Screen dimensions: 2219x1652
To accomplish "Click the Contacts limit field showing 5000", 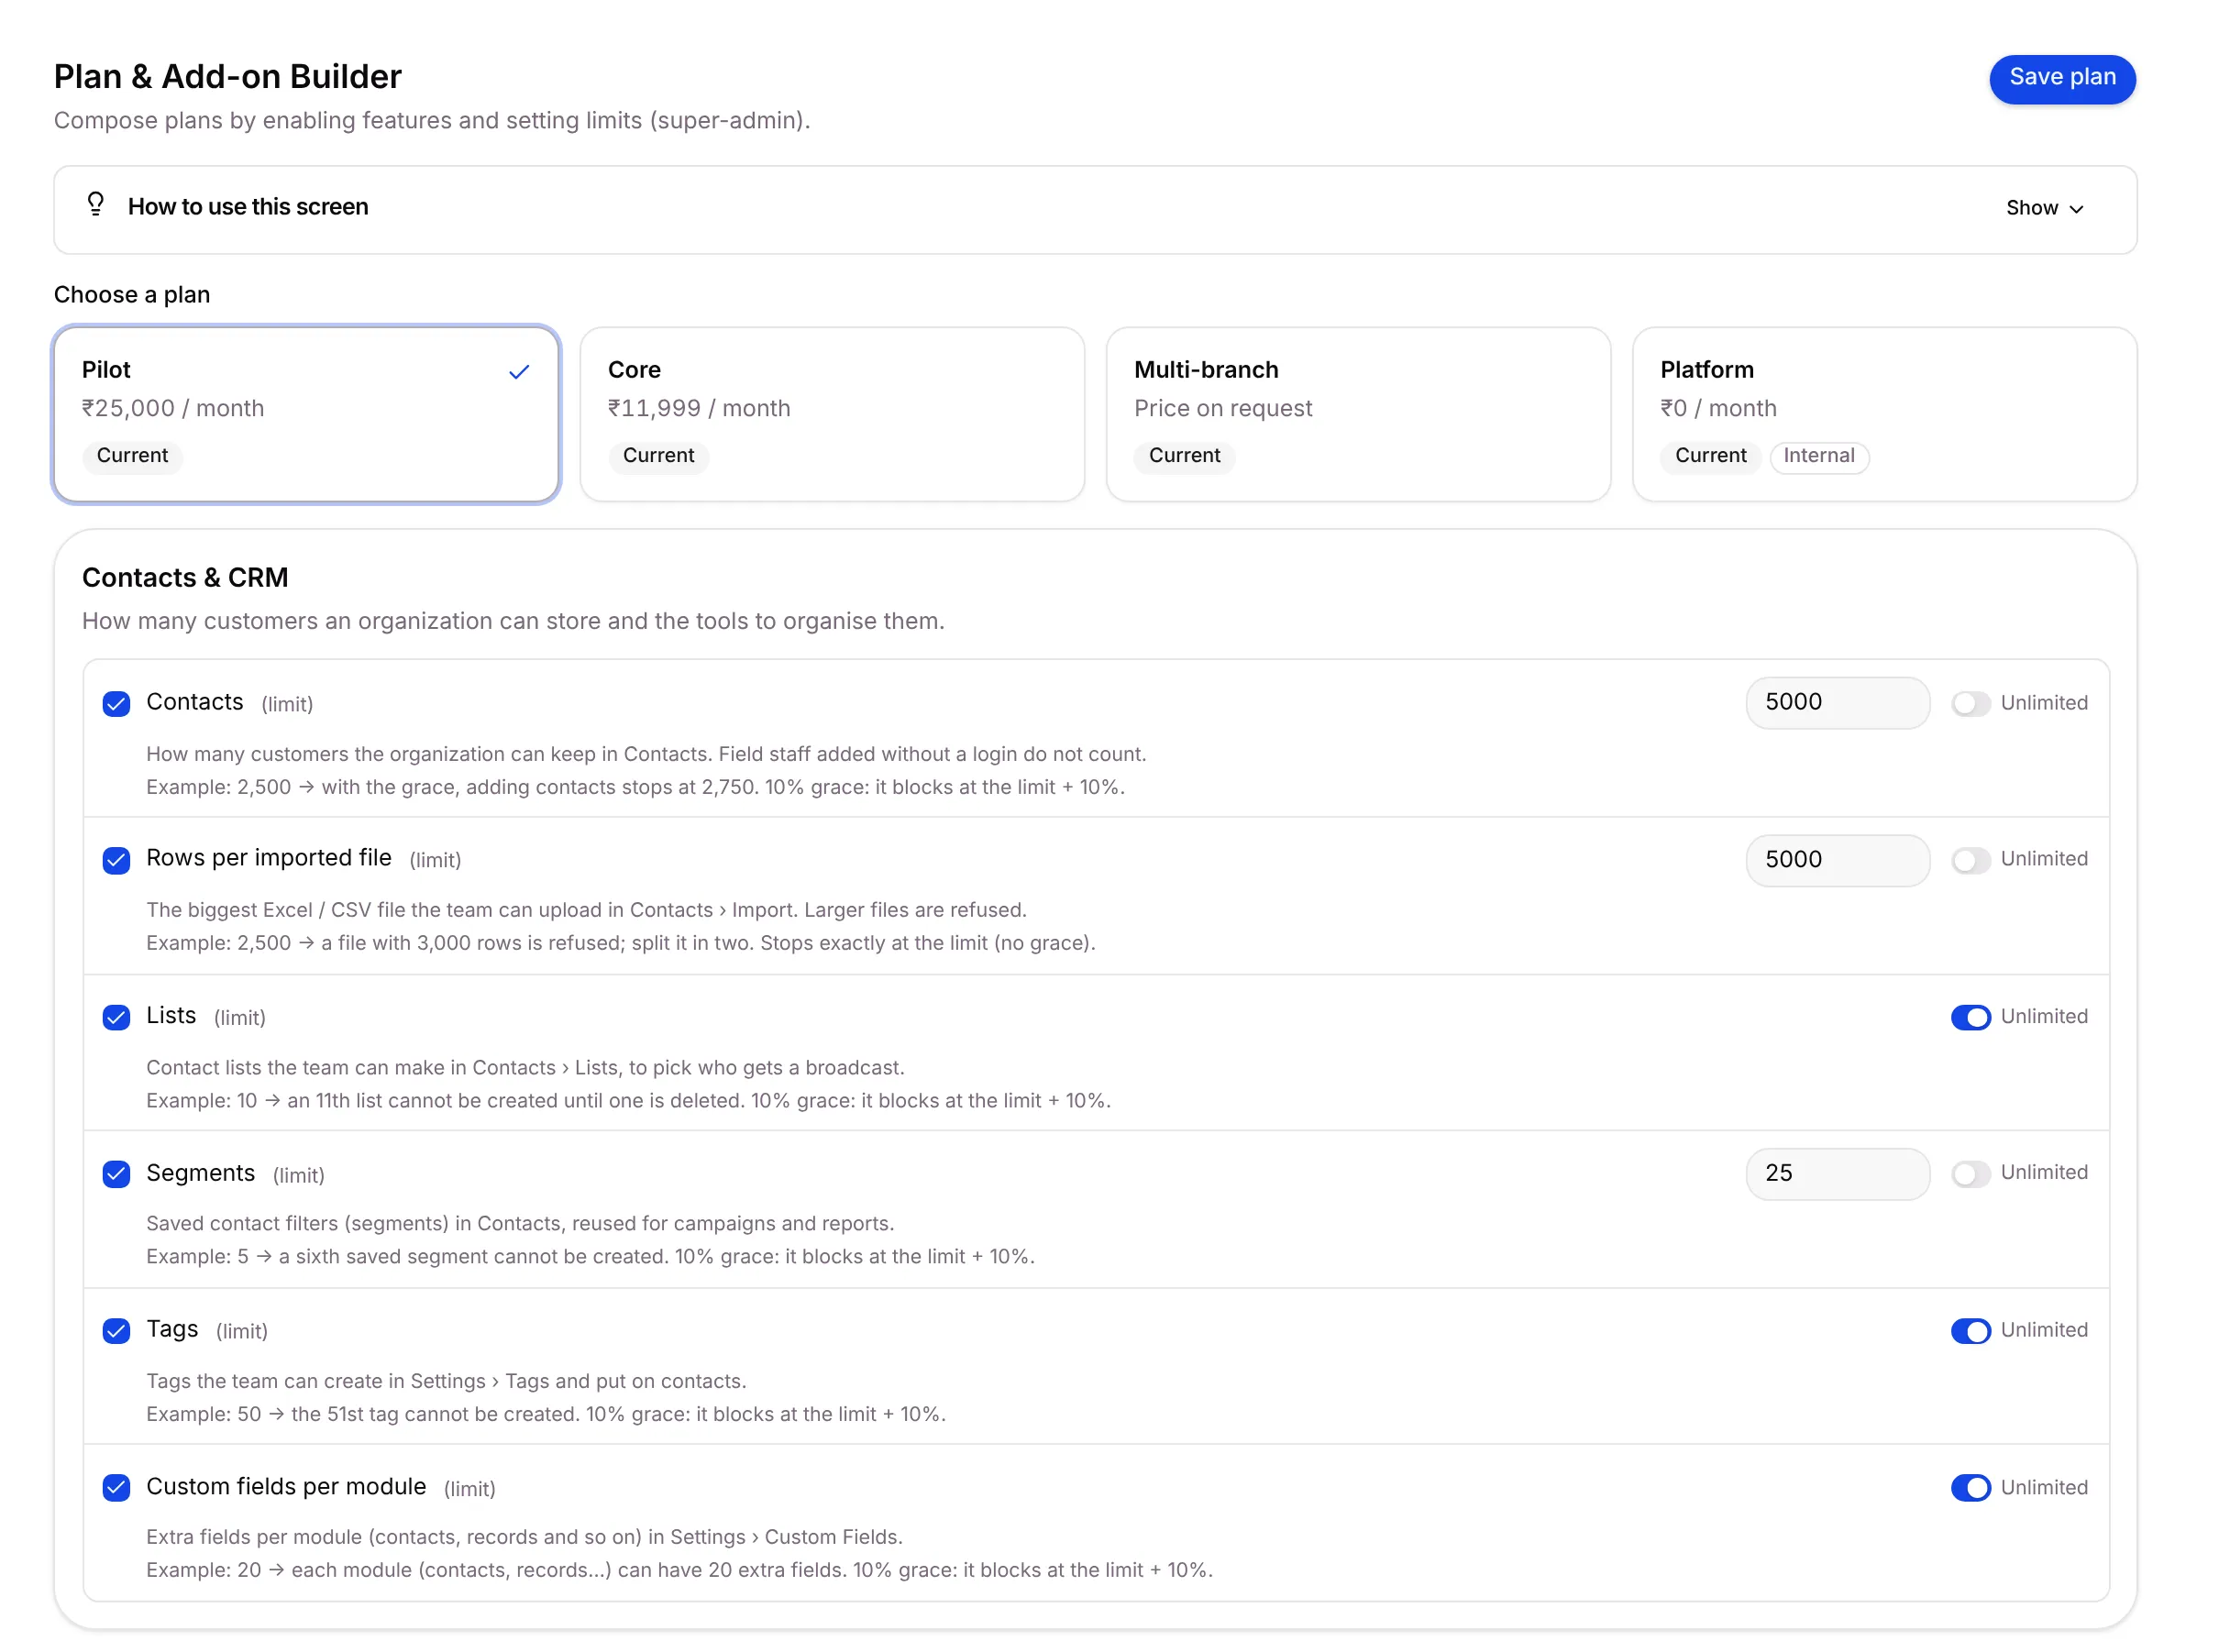I will click(1837, 702).
